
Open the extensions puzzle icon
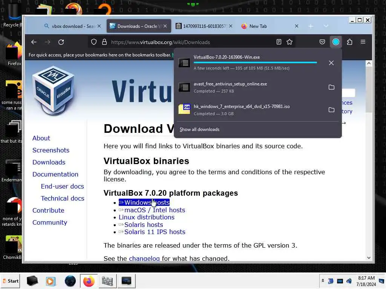pos(349,42)
